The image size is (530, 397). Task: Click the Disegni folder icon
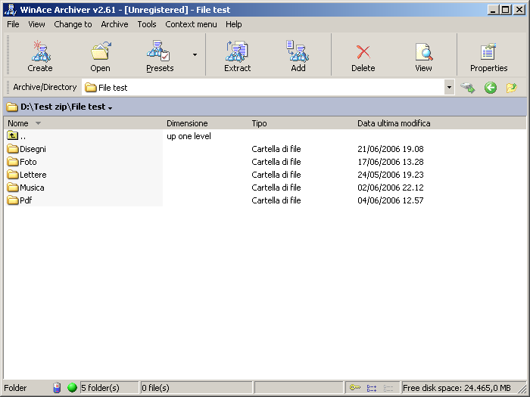(x=13, y=149)
